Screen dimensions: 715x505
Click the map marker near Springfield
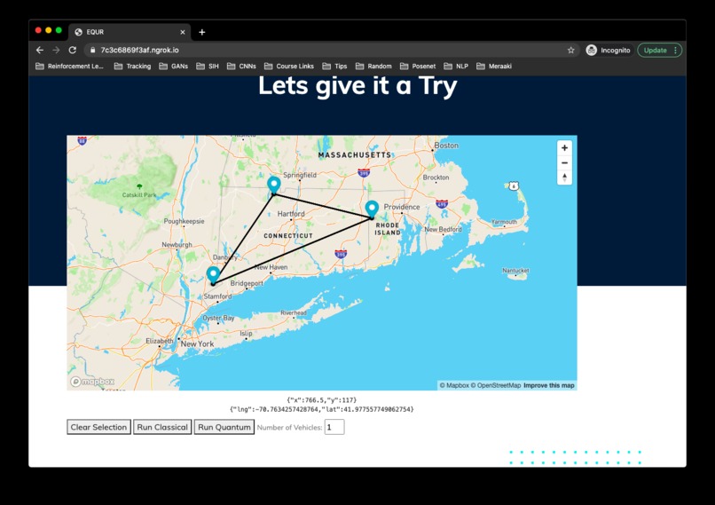tap(273, 185)
